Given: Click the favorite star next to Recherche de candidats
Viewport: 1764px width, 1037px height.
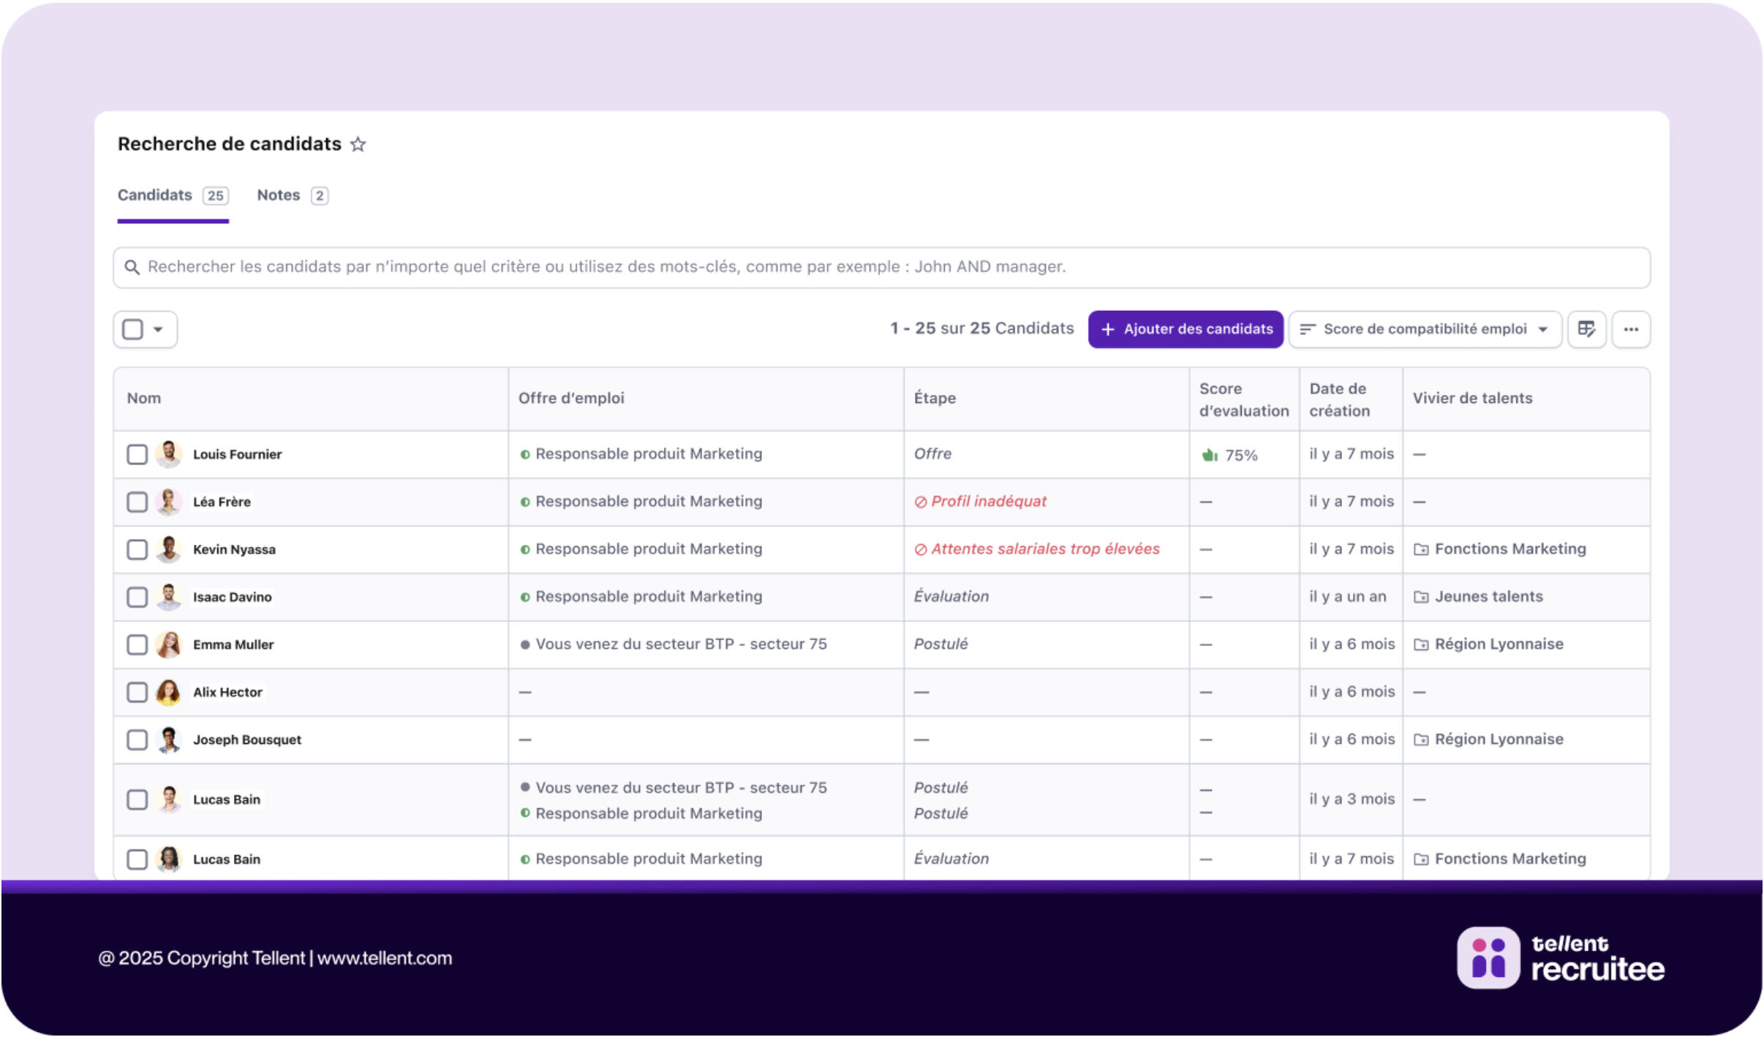Looking at the screenshot, I should tap(358, 144).
